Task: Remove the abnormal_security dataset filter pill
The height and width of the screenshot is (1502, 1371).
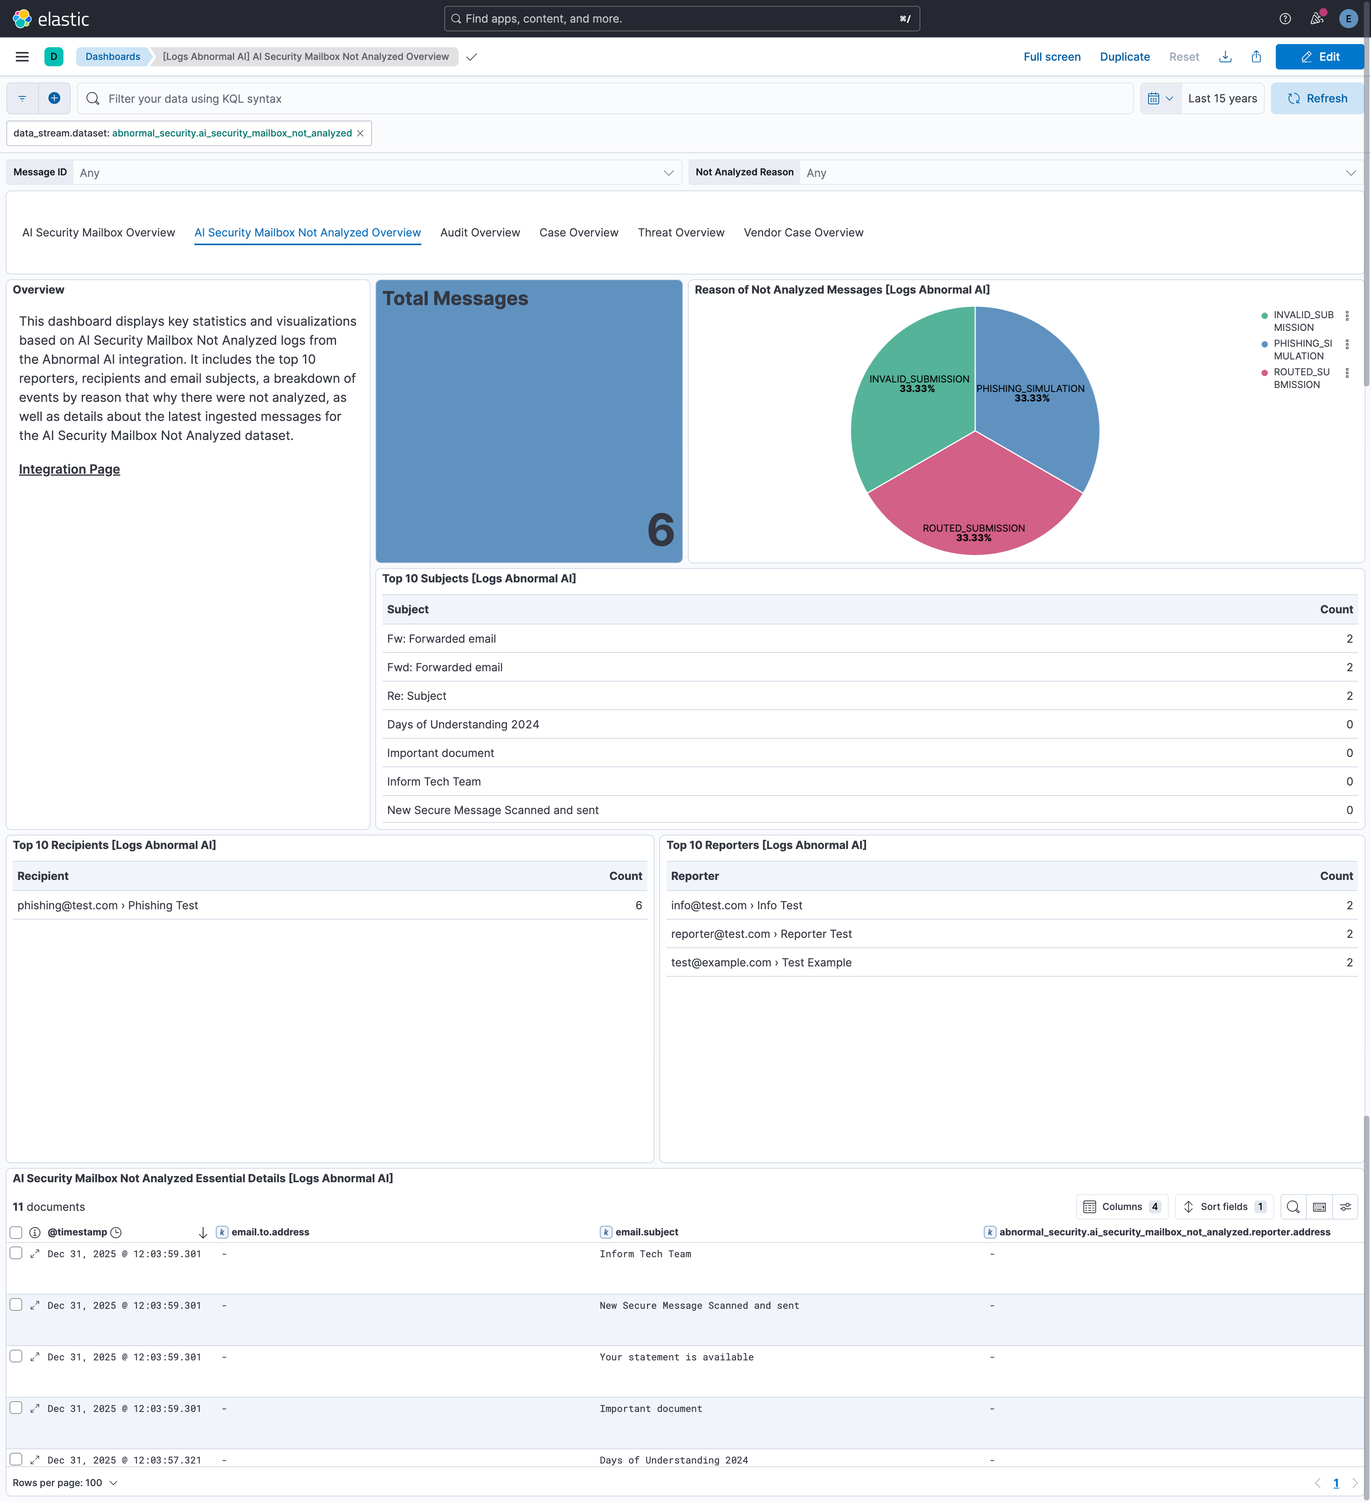Action: point(361,133)
